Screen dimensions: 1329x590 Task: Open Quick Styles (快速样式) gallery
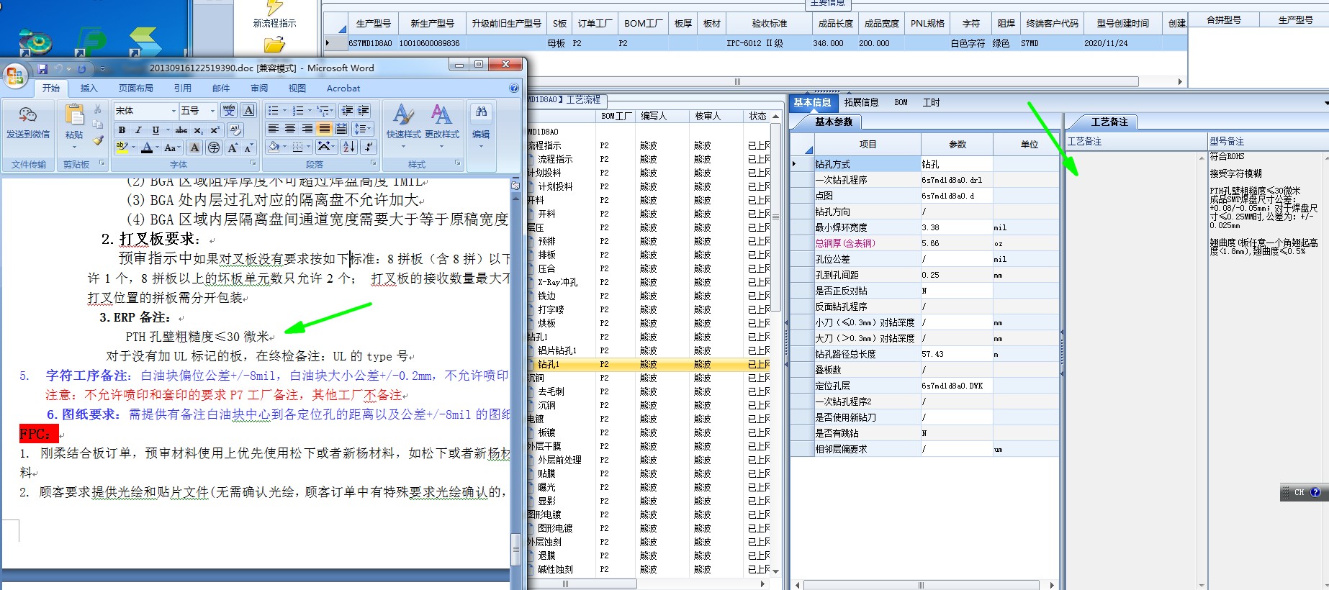[403, 126]
